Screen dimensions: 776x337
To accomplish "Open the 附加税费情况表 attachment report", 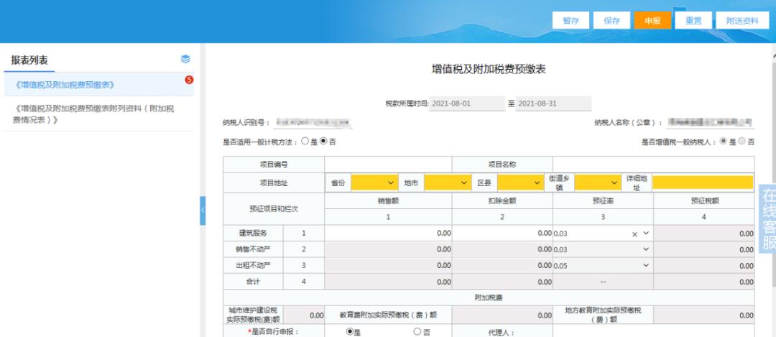I will [93, 114].
